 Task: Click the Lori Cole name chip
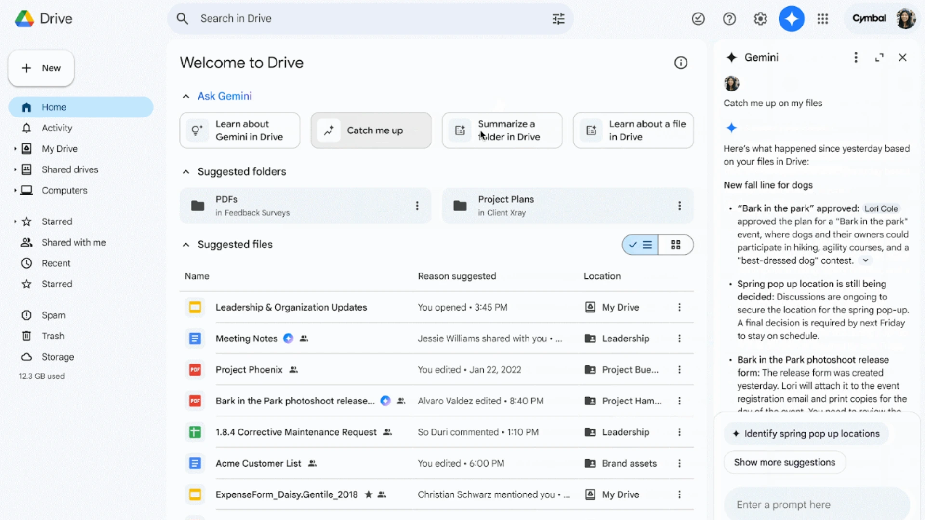881,208
